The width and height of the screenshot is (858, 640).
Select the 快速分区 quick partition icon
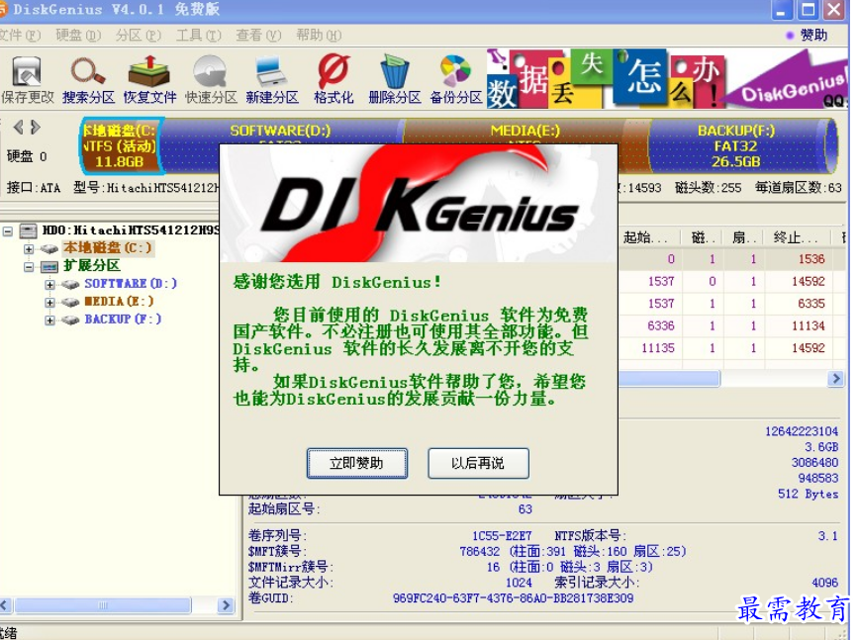[211, 80]
